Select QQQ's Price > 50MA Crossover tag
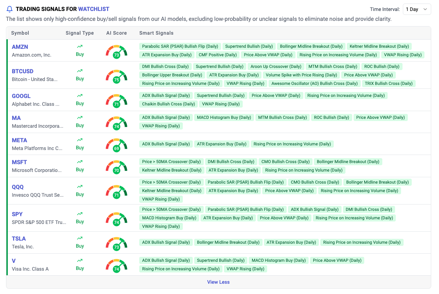Image resolution: width=439 pixels, height=294 pixels. 171,182
